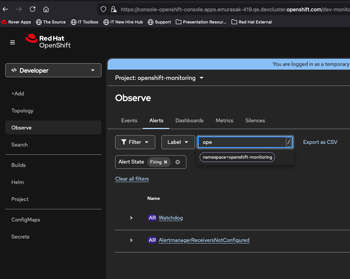The image size is (350, 279).
Task: Clear the Alert State filter group
Action: [x=178, y=162]
